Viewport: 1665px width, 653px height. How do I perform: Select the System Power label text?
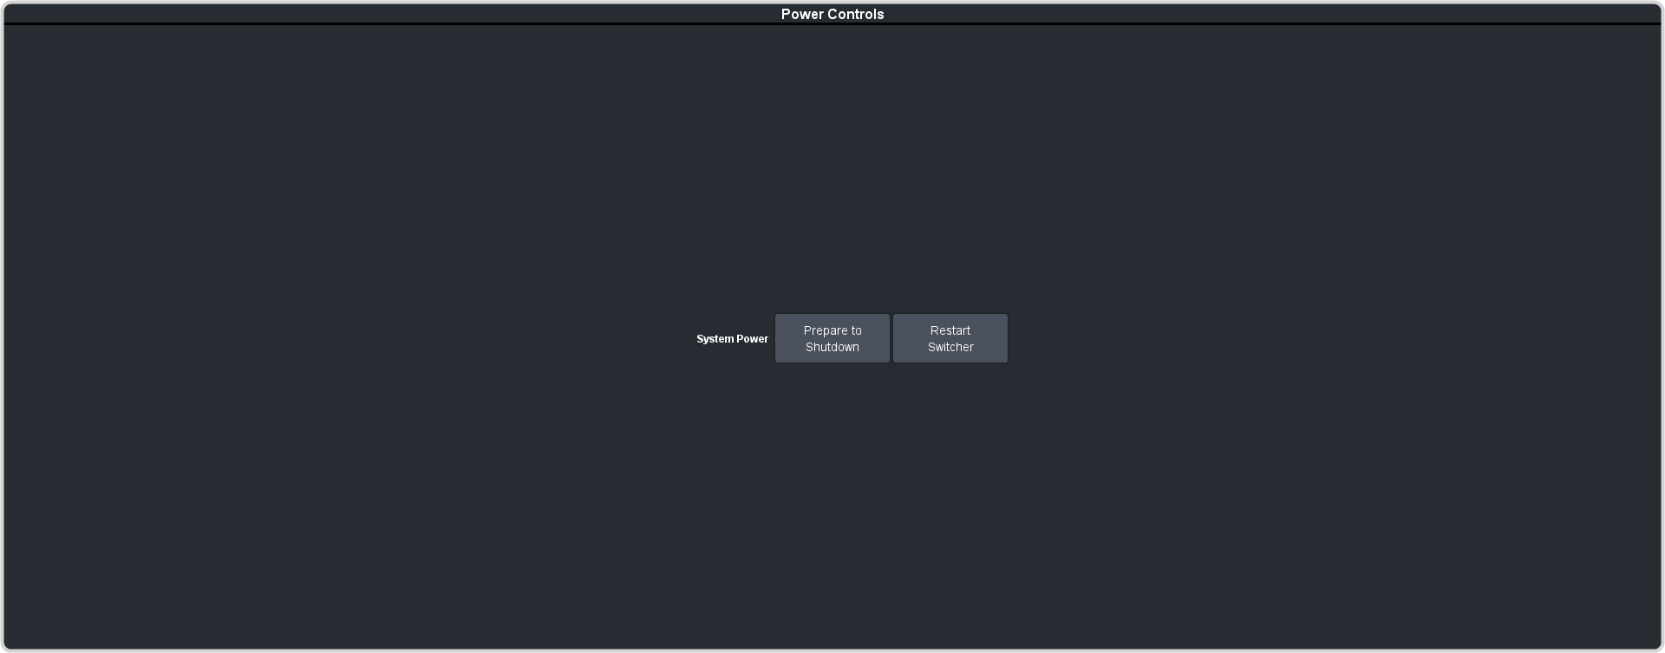(732, 339)
